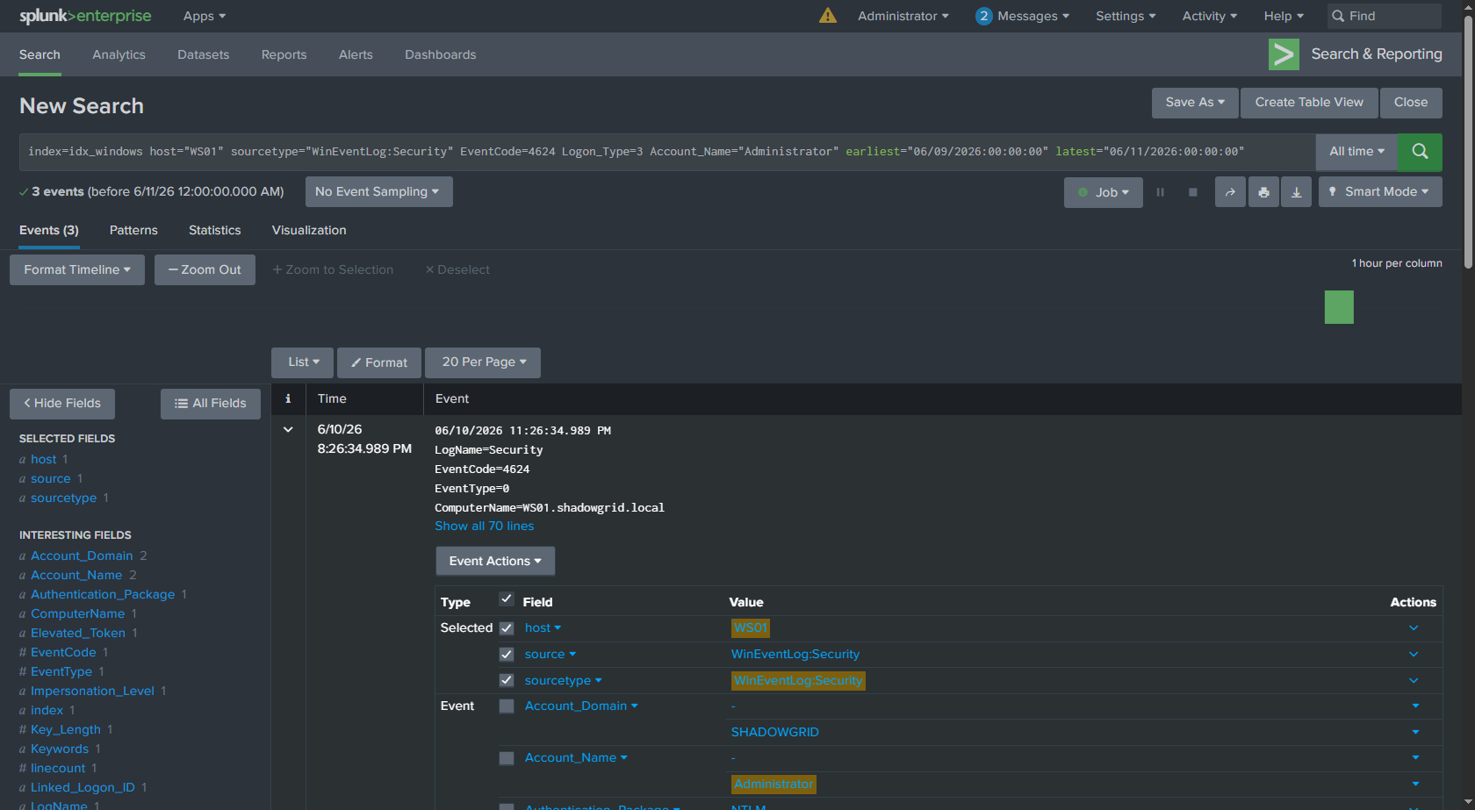Screen dimensions: 1475x810
Task: Select the green timeline bar
Action: (1339, 307)
